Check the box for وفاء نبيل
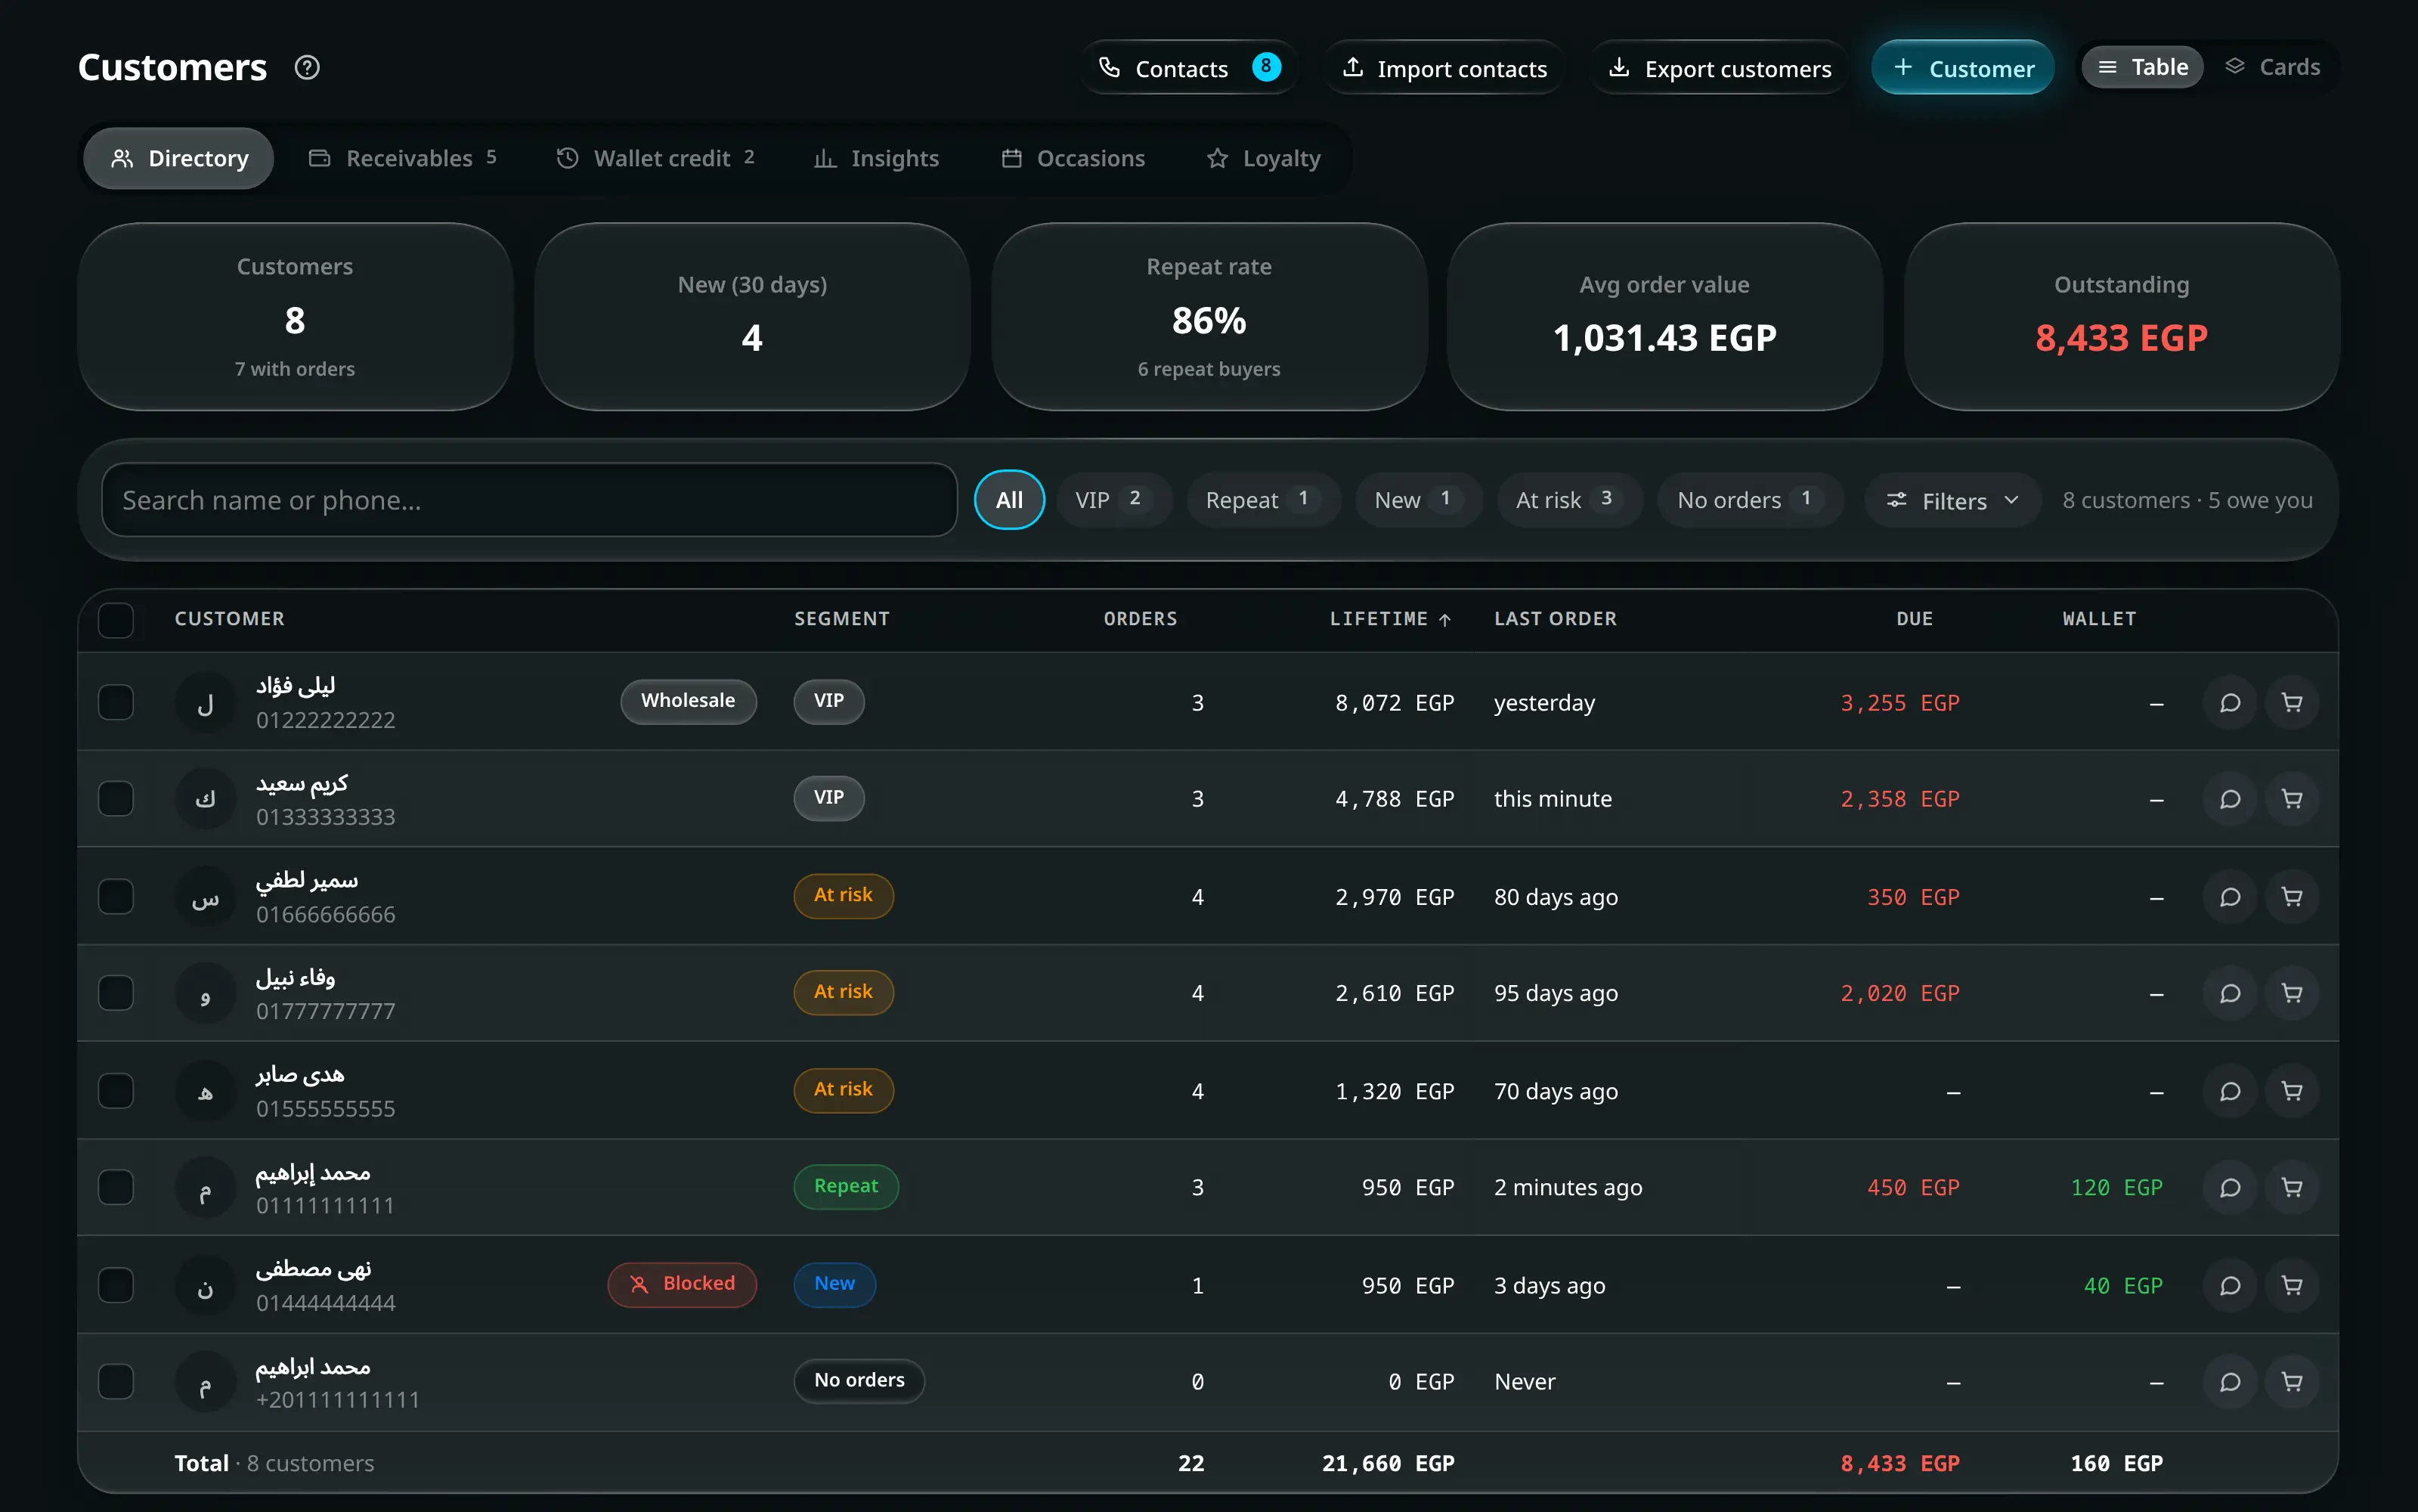 click(116, 993)
